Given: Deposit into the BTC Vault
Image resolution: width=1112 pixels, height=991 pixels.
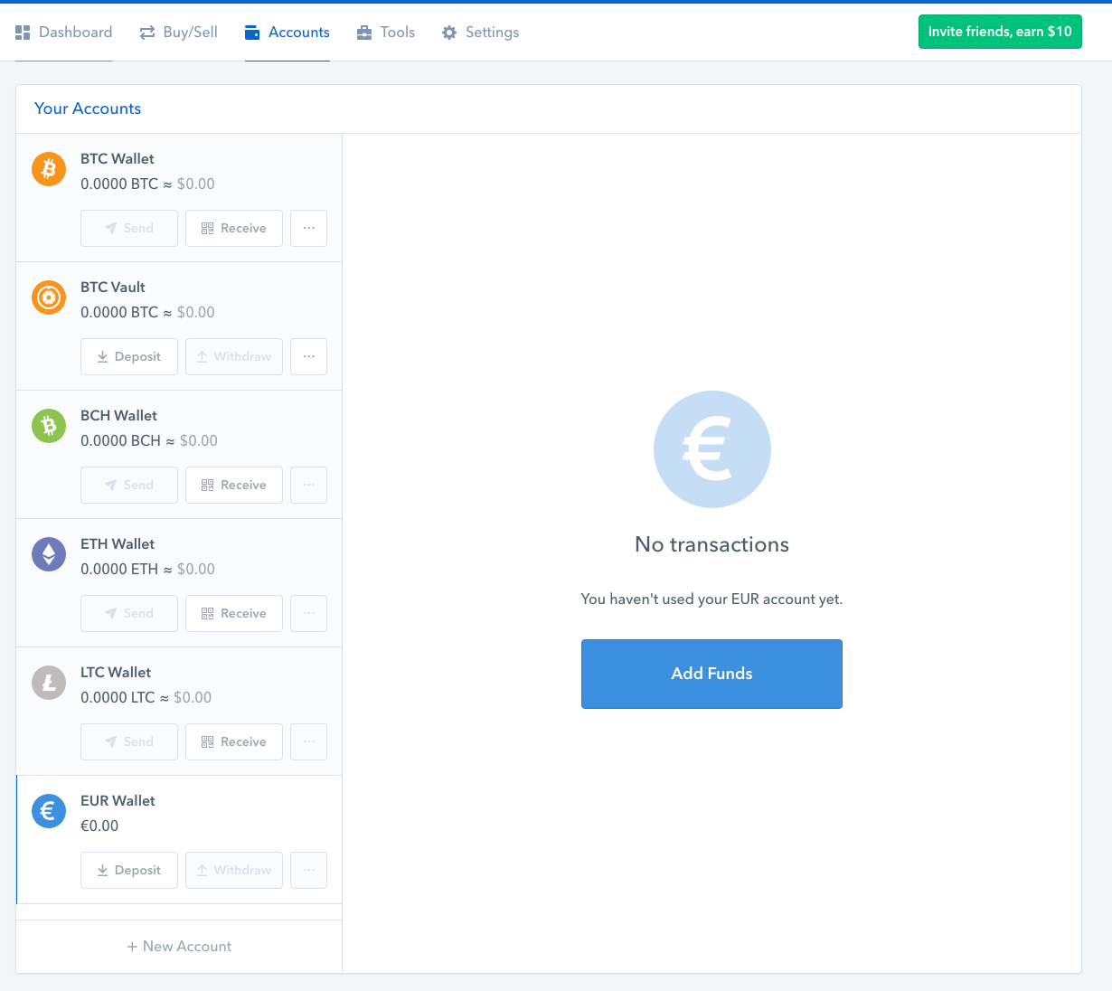Looking at the screenshot, I should (129, 357).
